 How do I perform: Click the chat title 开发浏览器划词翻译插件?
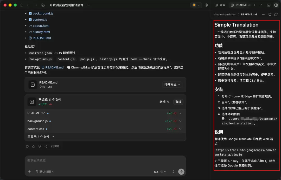coord(67,5)
